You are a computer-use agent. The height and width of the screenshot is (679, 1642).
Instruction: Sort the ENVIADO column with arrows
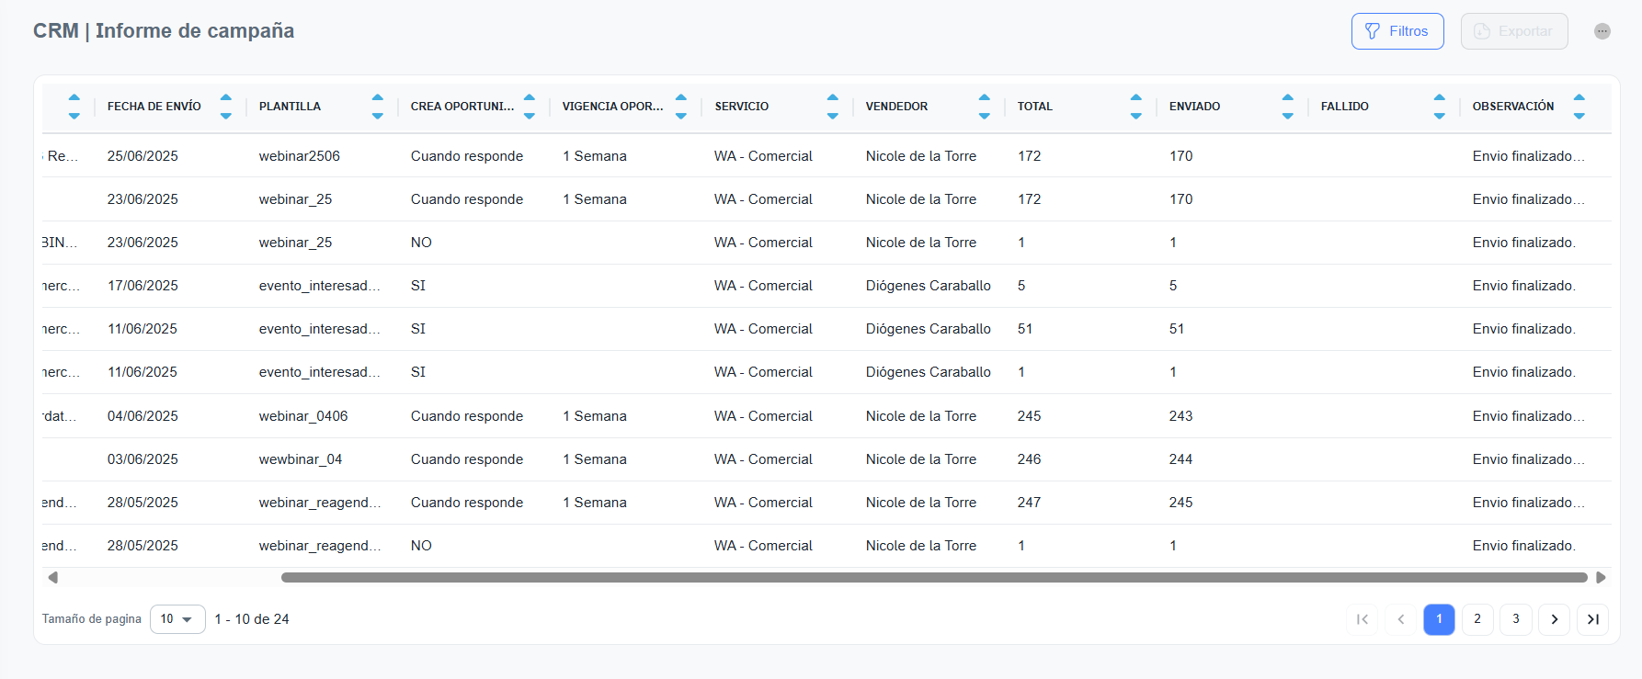[1288, 107]
